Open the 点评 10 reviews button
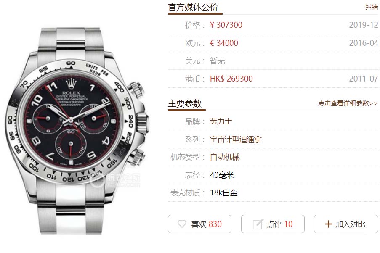Screen dimensions: 380x253 [x=273, y=224]
